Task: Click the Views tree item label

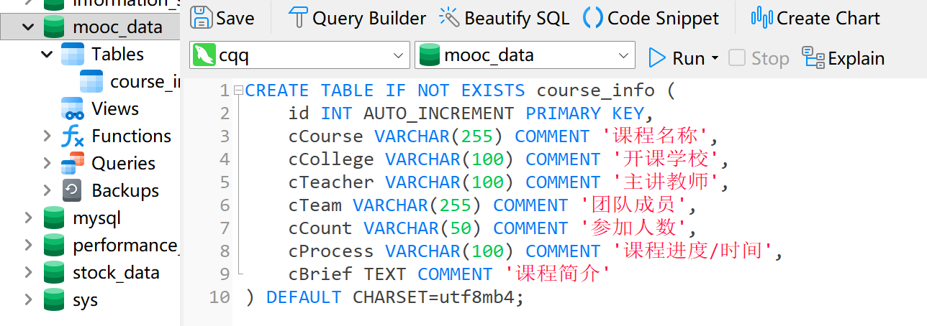Action: pyautogui.click(x=115, y=109)
